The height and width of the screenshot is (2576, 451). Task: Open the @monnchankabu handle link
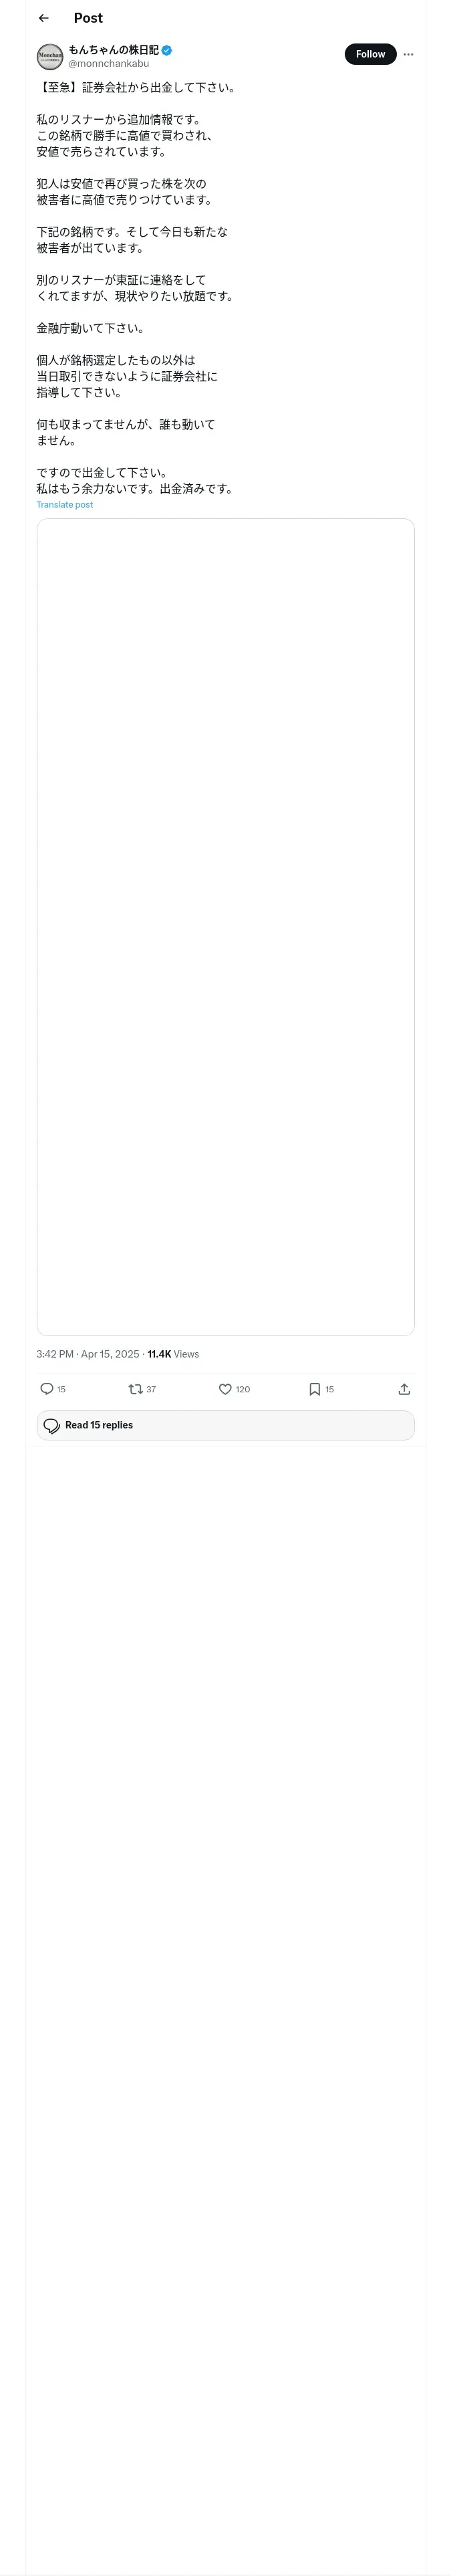(108, 63)
